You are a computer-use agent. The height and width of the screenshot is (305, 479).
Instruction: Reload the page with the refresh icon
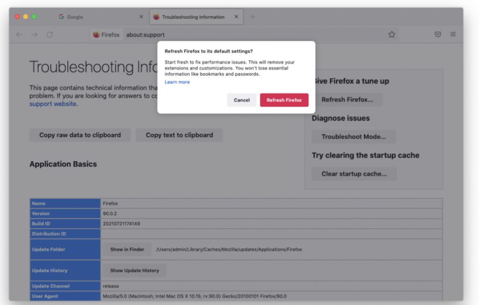(x=50, y=35)
